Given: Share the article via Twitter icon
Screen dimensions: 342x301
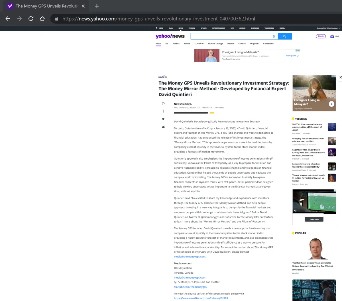Looking at the screenshot, I should click(163, 119).
